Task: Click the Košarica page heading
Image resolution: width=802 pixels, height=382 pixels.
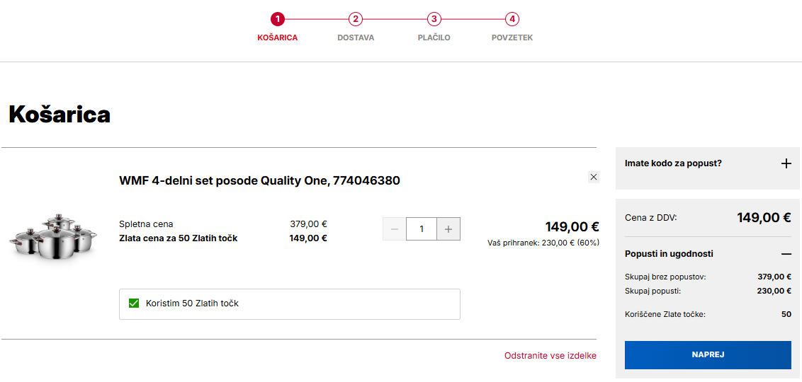Action: (x=60, y=115)
